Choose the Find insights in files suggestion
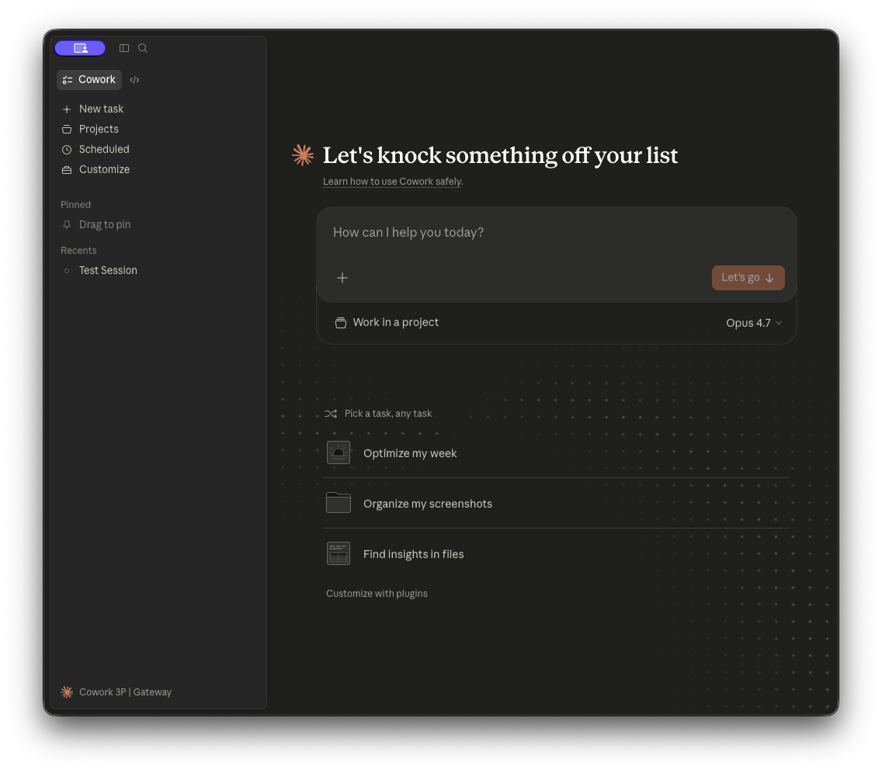 413,554
